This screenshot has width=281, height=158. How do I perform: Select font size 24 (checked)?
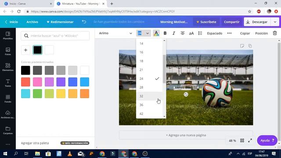coord(149,79)
